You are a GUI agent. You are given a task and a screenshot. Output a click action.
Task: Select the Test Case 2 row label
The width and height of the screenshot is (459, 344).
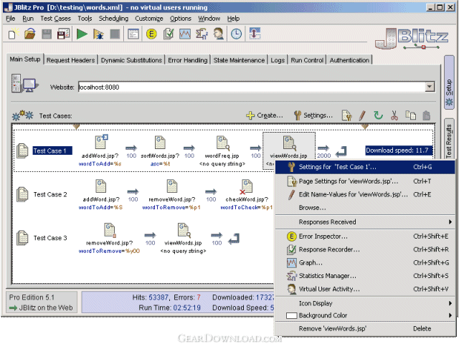(50, 194)
